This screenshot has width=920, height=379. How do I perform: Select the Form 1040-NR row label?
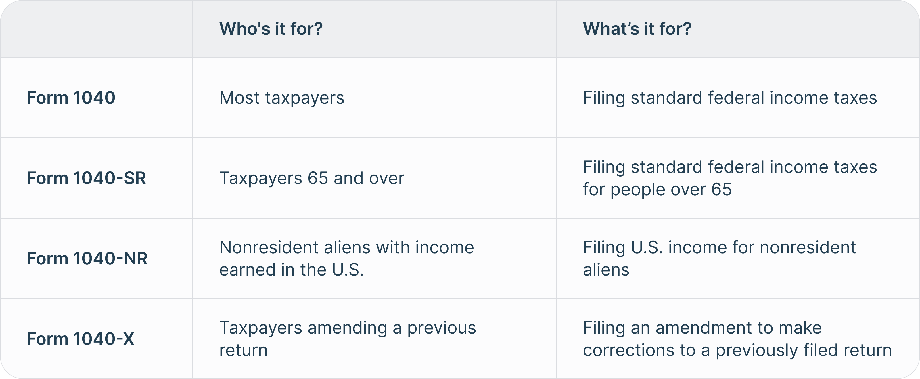coord(87,258)
